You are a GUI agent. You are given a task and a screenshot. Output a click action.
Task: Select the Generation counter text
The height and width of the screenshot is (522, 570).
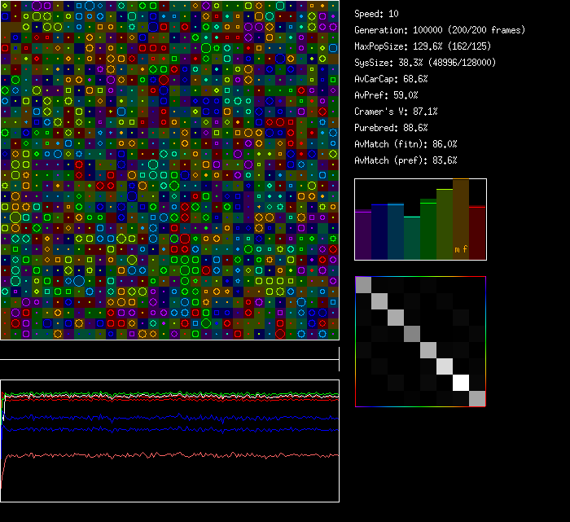pyautogui.click(x=440, y=30)
